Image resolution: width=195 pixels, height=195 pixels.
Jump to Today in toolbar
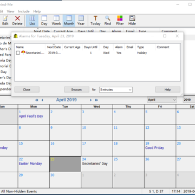(95, 21)
